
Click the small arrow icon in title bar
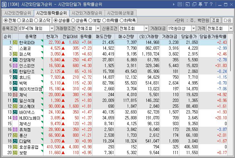(x=174, y=5)
